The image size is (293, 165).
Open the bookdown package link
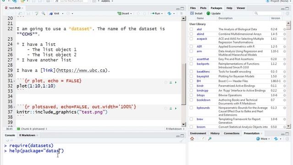203,100
